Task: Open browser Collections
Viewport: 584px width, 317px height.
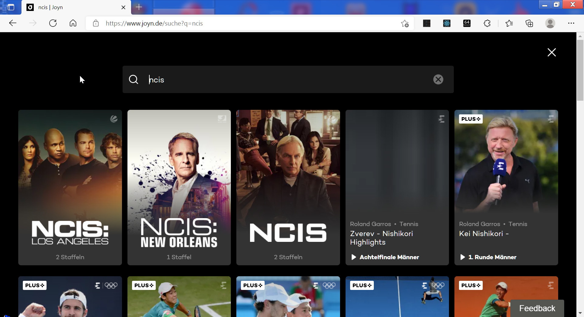Action: coord(529,23)
